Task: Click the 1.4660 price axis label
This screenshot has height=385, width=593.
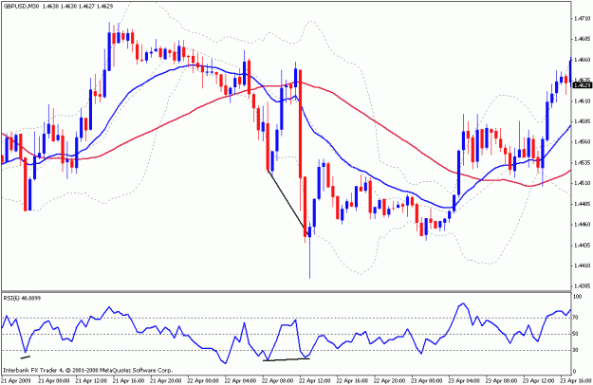Action: point(583,60)
